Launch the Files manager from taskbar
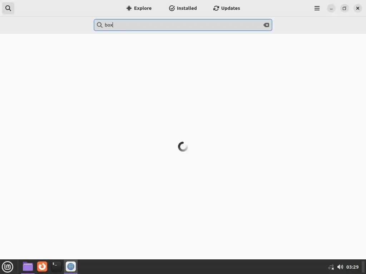 pyautogui.click(x=28, y=267)
